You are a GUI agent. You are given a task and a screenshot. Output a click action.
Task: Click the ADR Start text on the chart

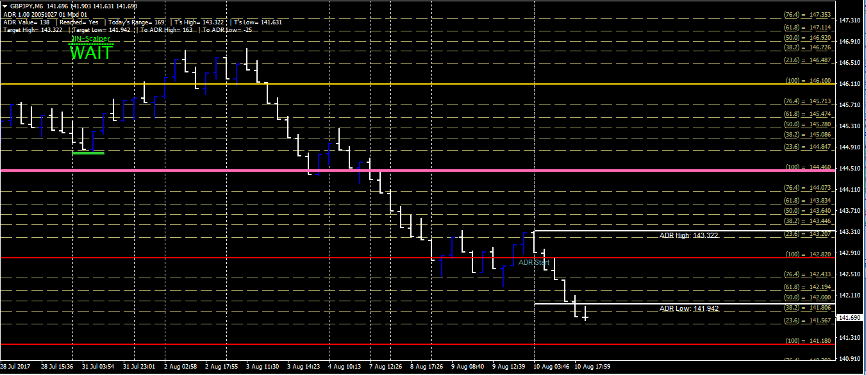[534, 262]
